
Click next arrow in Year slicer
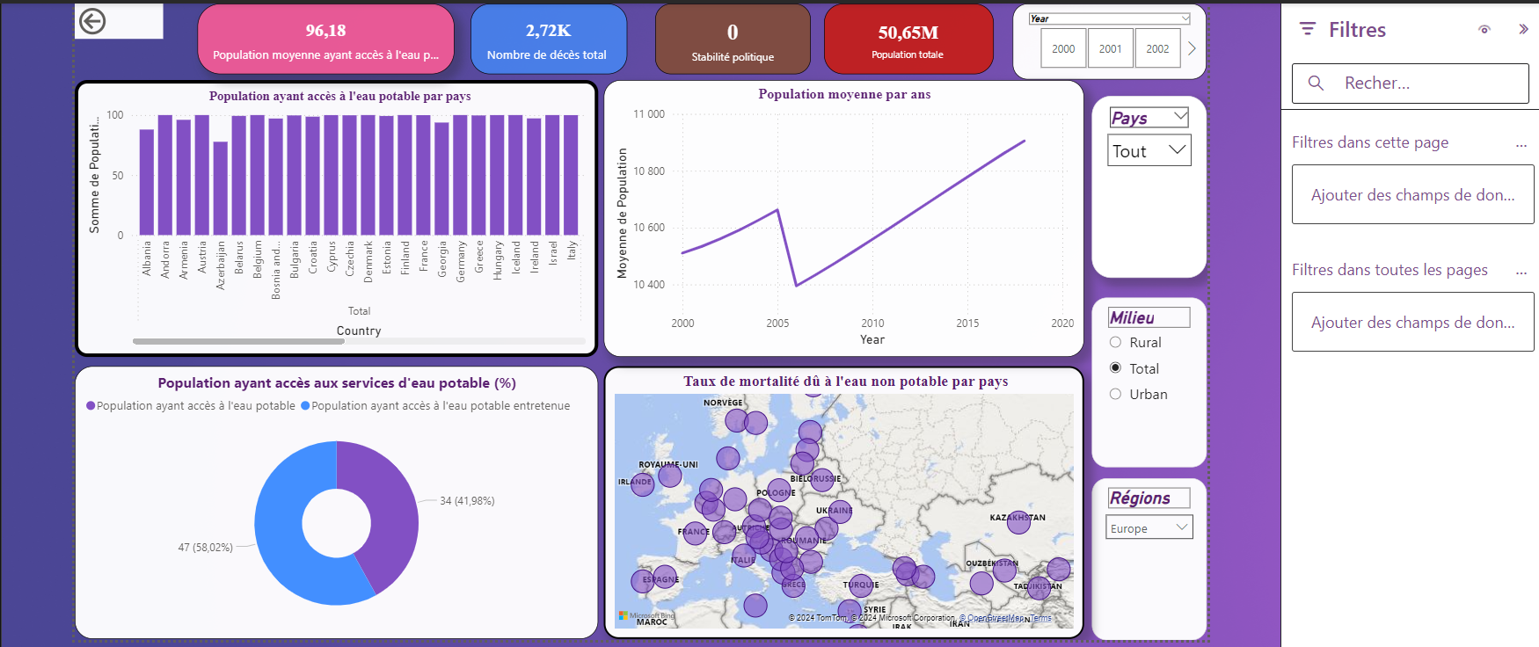(1192, 49)
